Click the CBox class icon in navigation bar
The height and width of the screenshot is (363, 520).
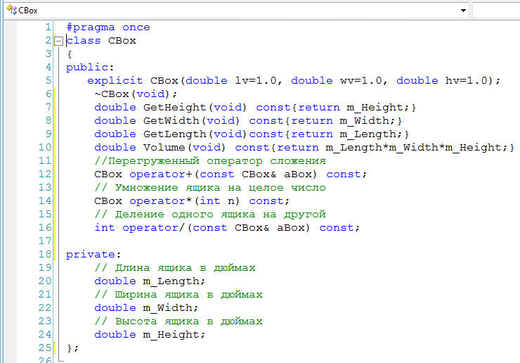[x=11, y=10]
